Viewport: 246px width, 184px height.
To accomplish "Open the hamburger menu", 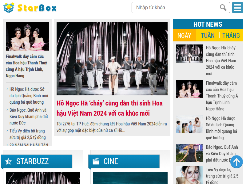I will [x=237, y=7].
